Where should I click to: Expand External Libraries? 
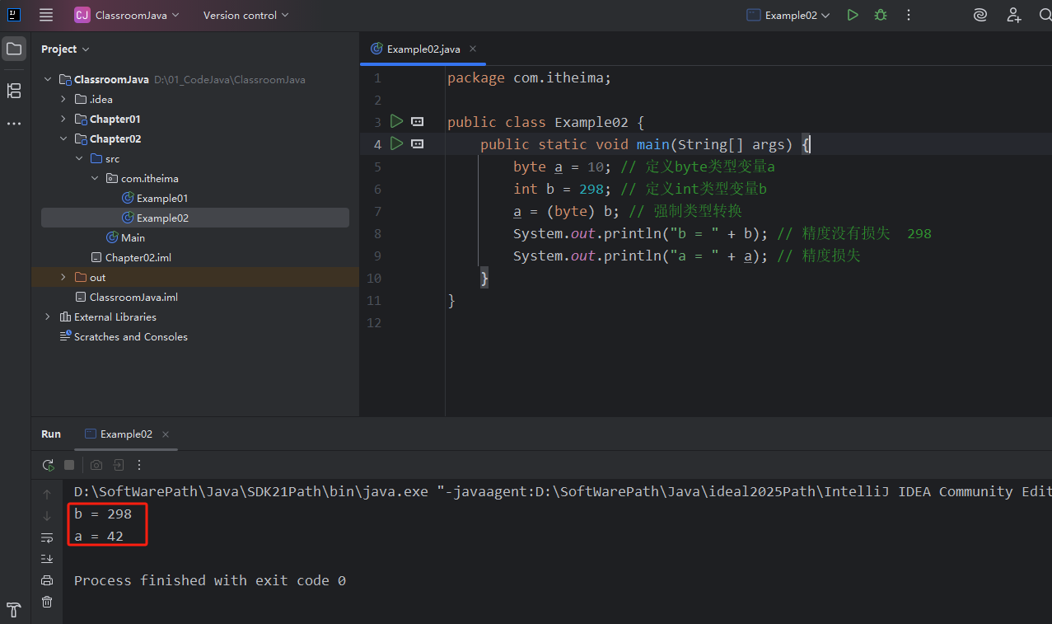48,317
